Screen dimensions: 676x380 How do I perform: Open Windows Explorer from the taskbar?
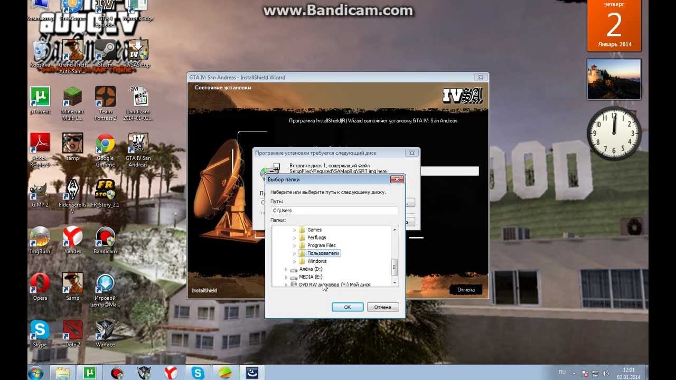[63, 373]
